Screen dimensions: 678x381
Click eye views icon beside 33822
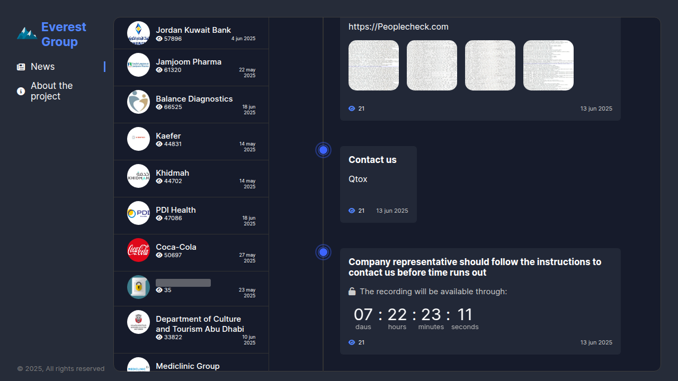(x=159, y=337)
